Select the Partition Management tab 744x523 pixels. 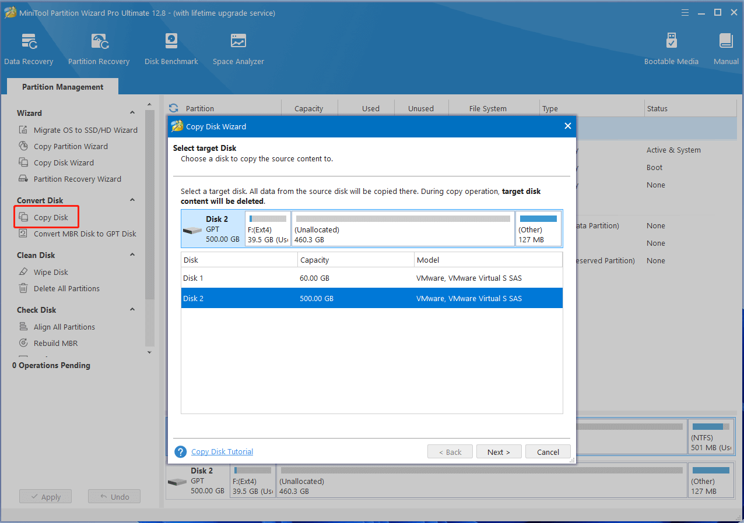(x=62, y=87)
